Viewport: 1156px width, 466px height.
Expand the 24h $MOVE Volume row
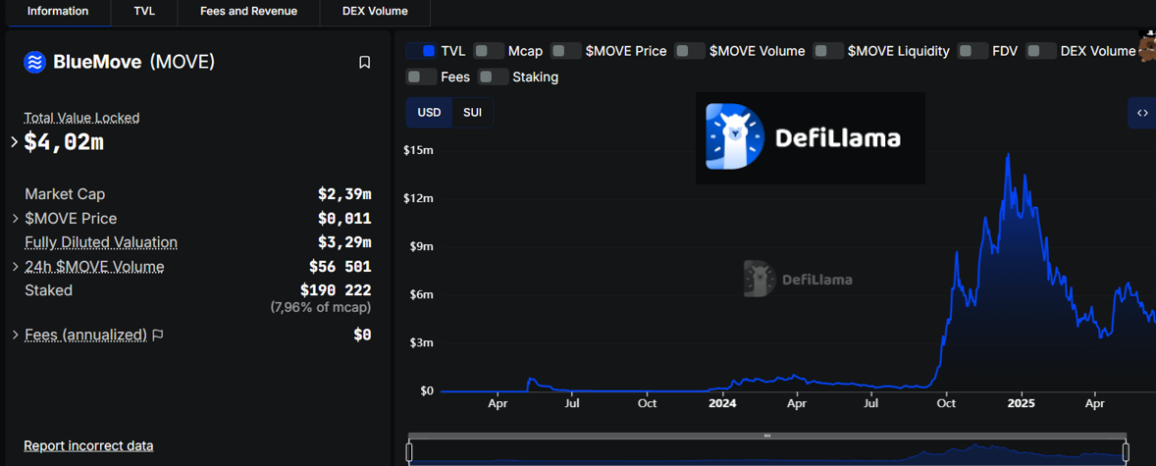[x=16, y=267]
